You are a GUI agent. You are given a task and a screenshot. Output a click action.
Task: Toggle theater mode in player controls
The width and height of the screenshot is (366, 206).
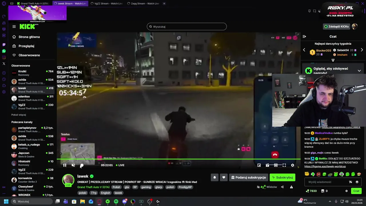pos(276,165)
